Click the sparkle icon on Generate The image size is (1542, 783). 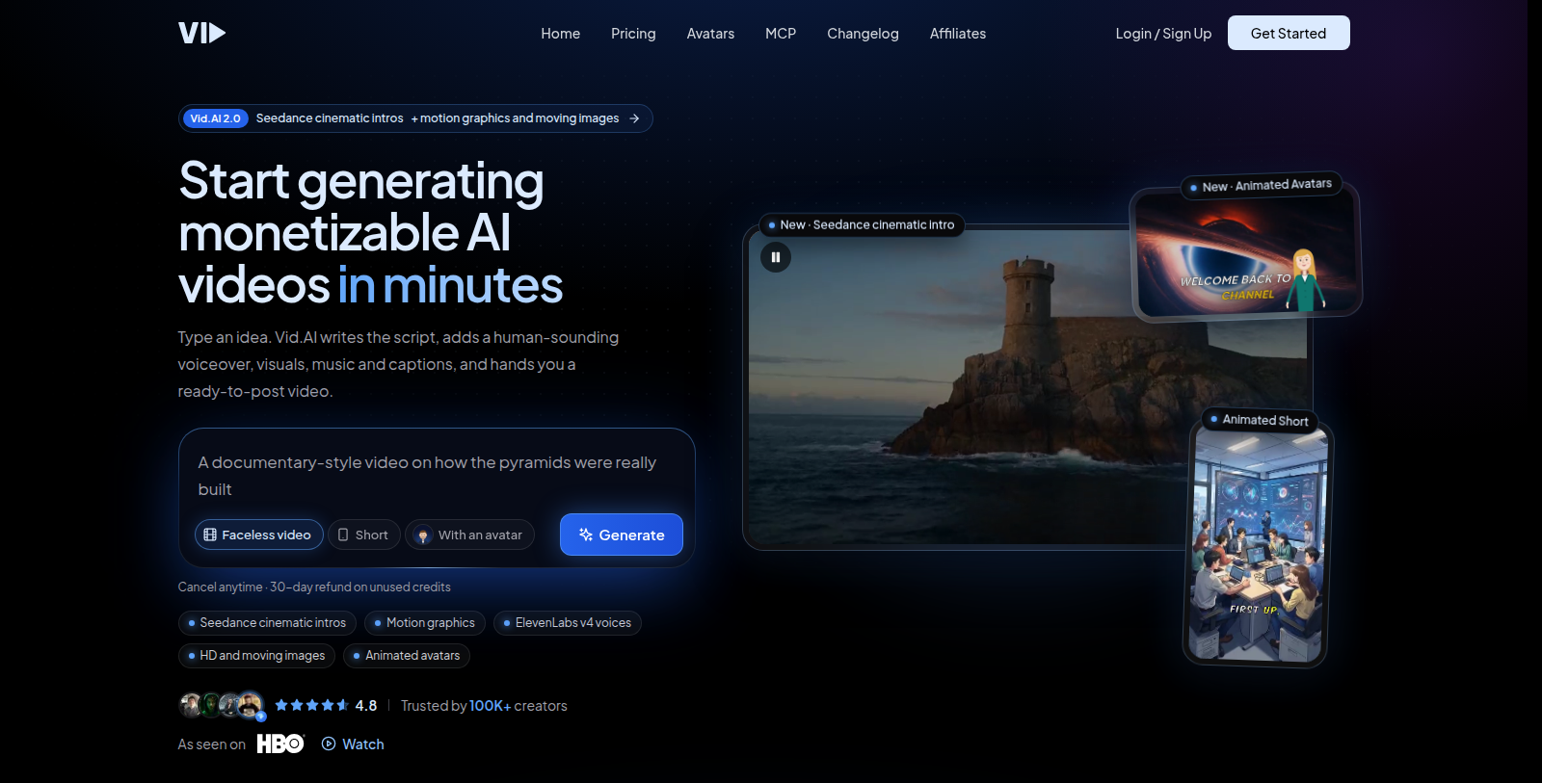point(585,535)
